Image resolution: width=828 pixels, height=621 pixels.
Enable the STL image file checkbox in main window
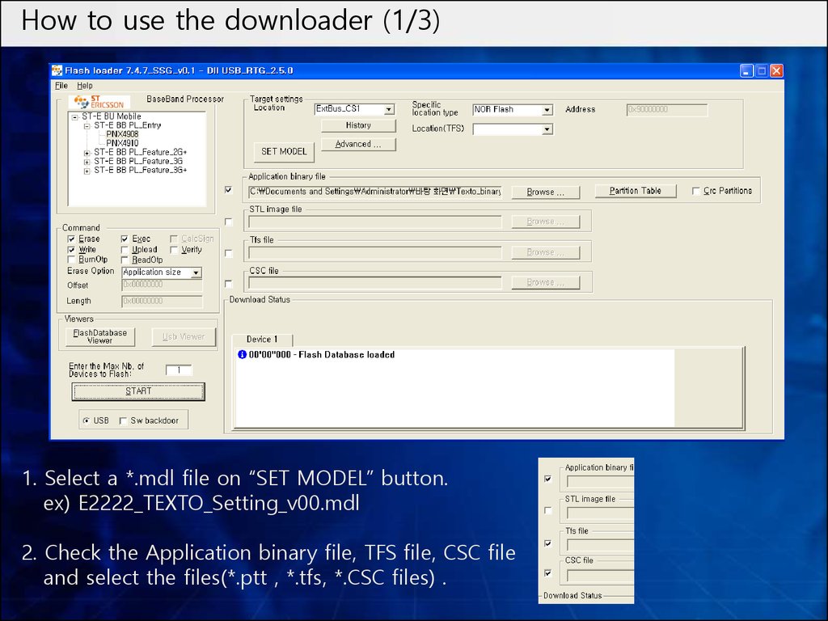228,222
